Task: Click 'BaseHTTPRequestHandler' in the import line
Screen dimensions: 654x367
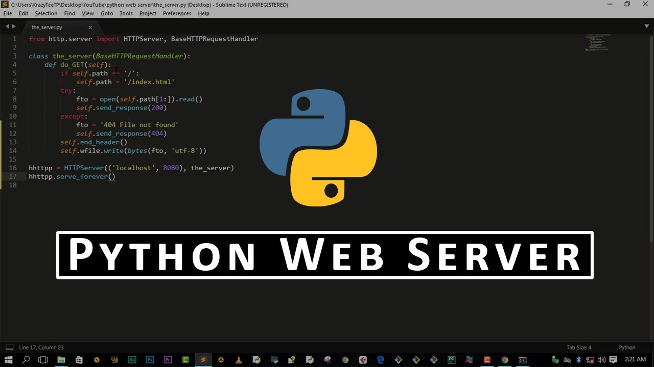Action: (x=215, y=39)
